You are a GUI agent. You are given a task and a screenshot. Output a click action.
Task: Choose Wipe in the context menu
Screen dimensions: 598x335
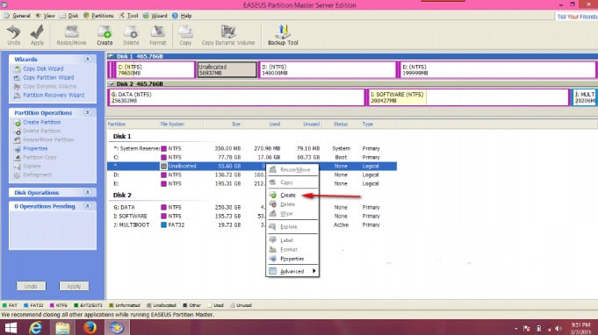point(292,214)
